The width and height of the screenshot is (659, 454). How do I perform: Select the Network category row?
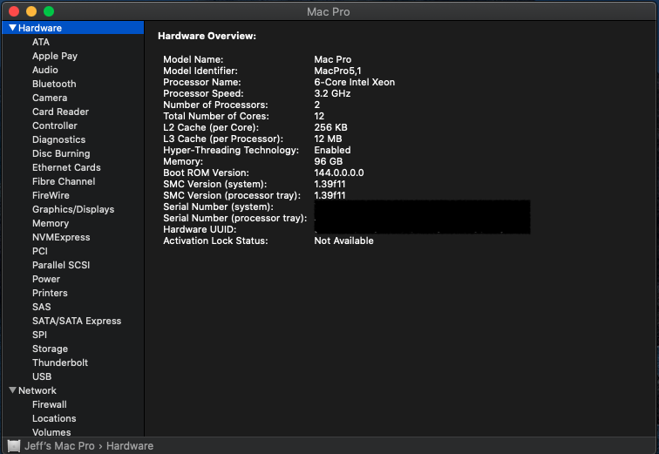(x=73, y=390)
